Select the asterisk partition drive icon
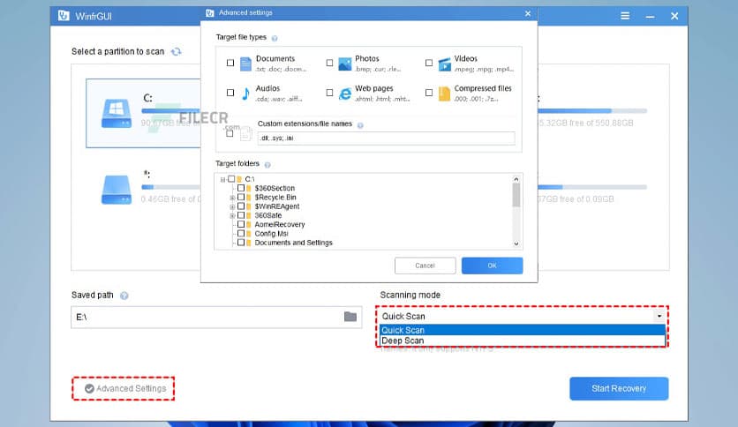The image size is (738, 427). coord(117,190)
